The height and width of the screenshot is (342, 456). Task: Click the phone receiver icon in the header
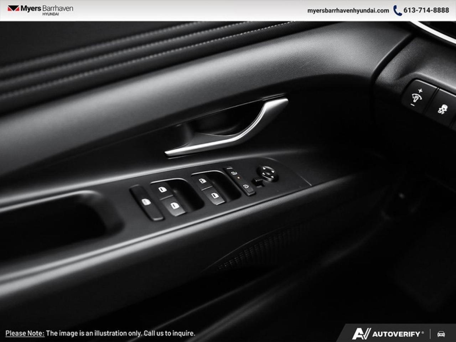pyautogui.click(x=397, y=11)
